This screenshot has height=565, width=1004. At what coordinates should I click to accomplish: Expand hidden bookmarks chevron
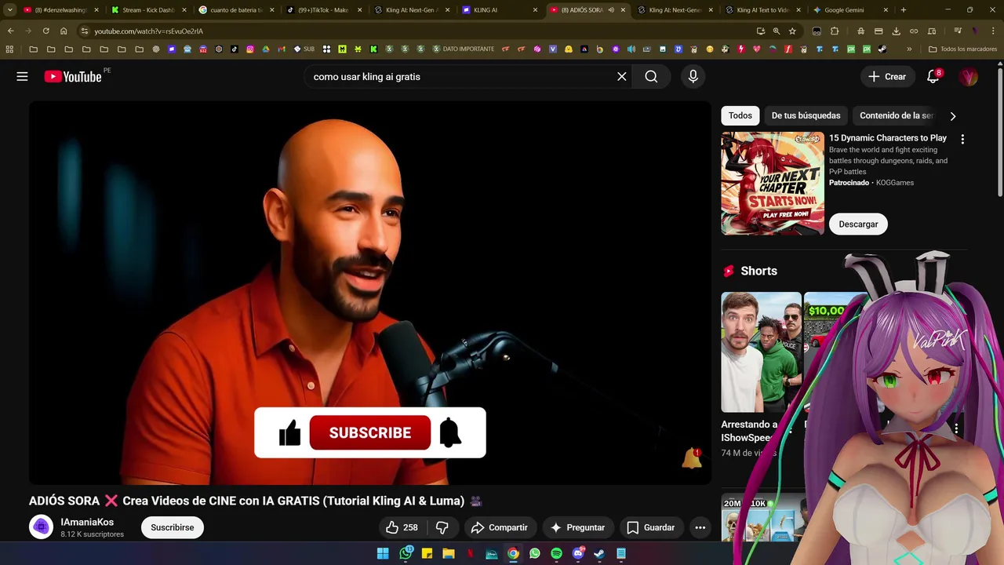coord(909,49)
